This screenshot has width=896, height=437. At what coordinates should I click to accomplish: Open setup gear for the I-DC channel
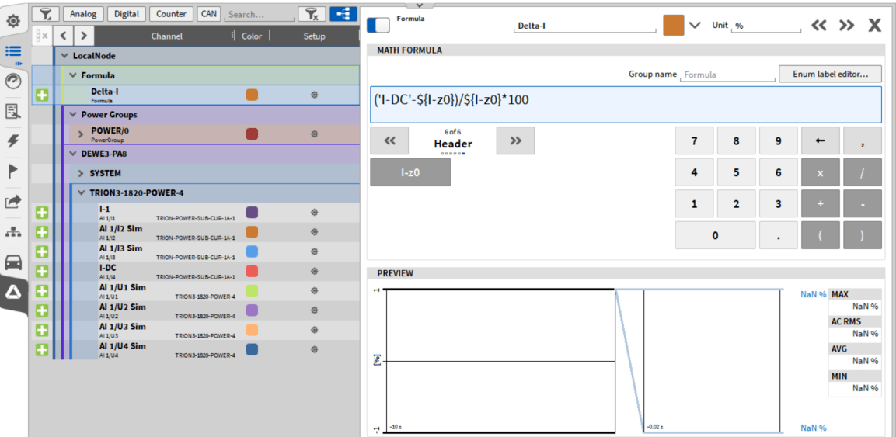pos(314,271)
